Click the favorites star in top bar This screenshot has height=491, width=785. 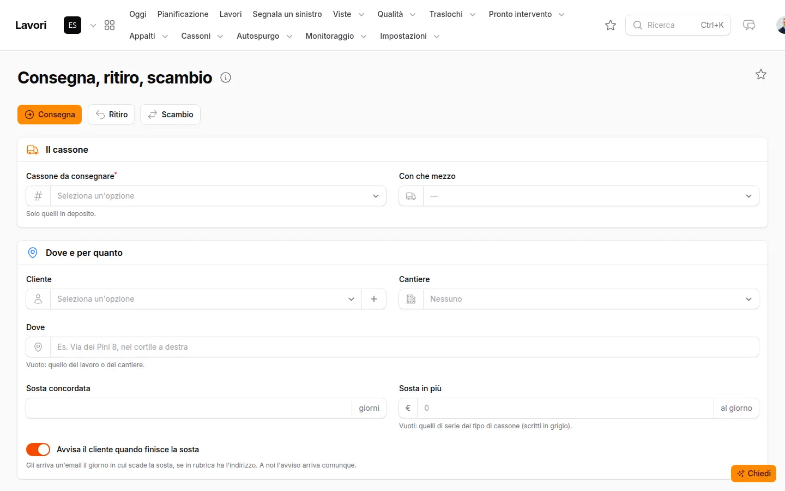pos(611,25)
